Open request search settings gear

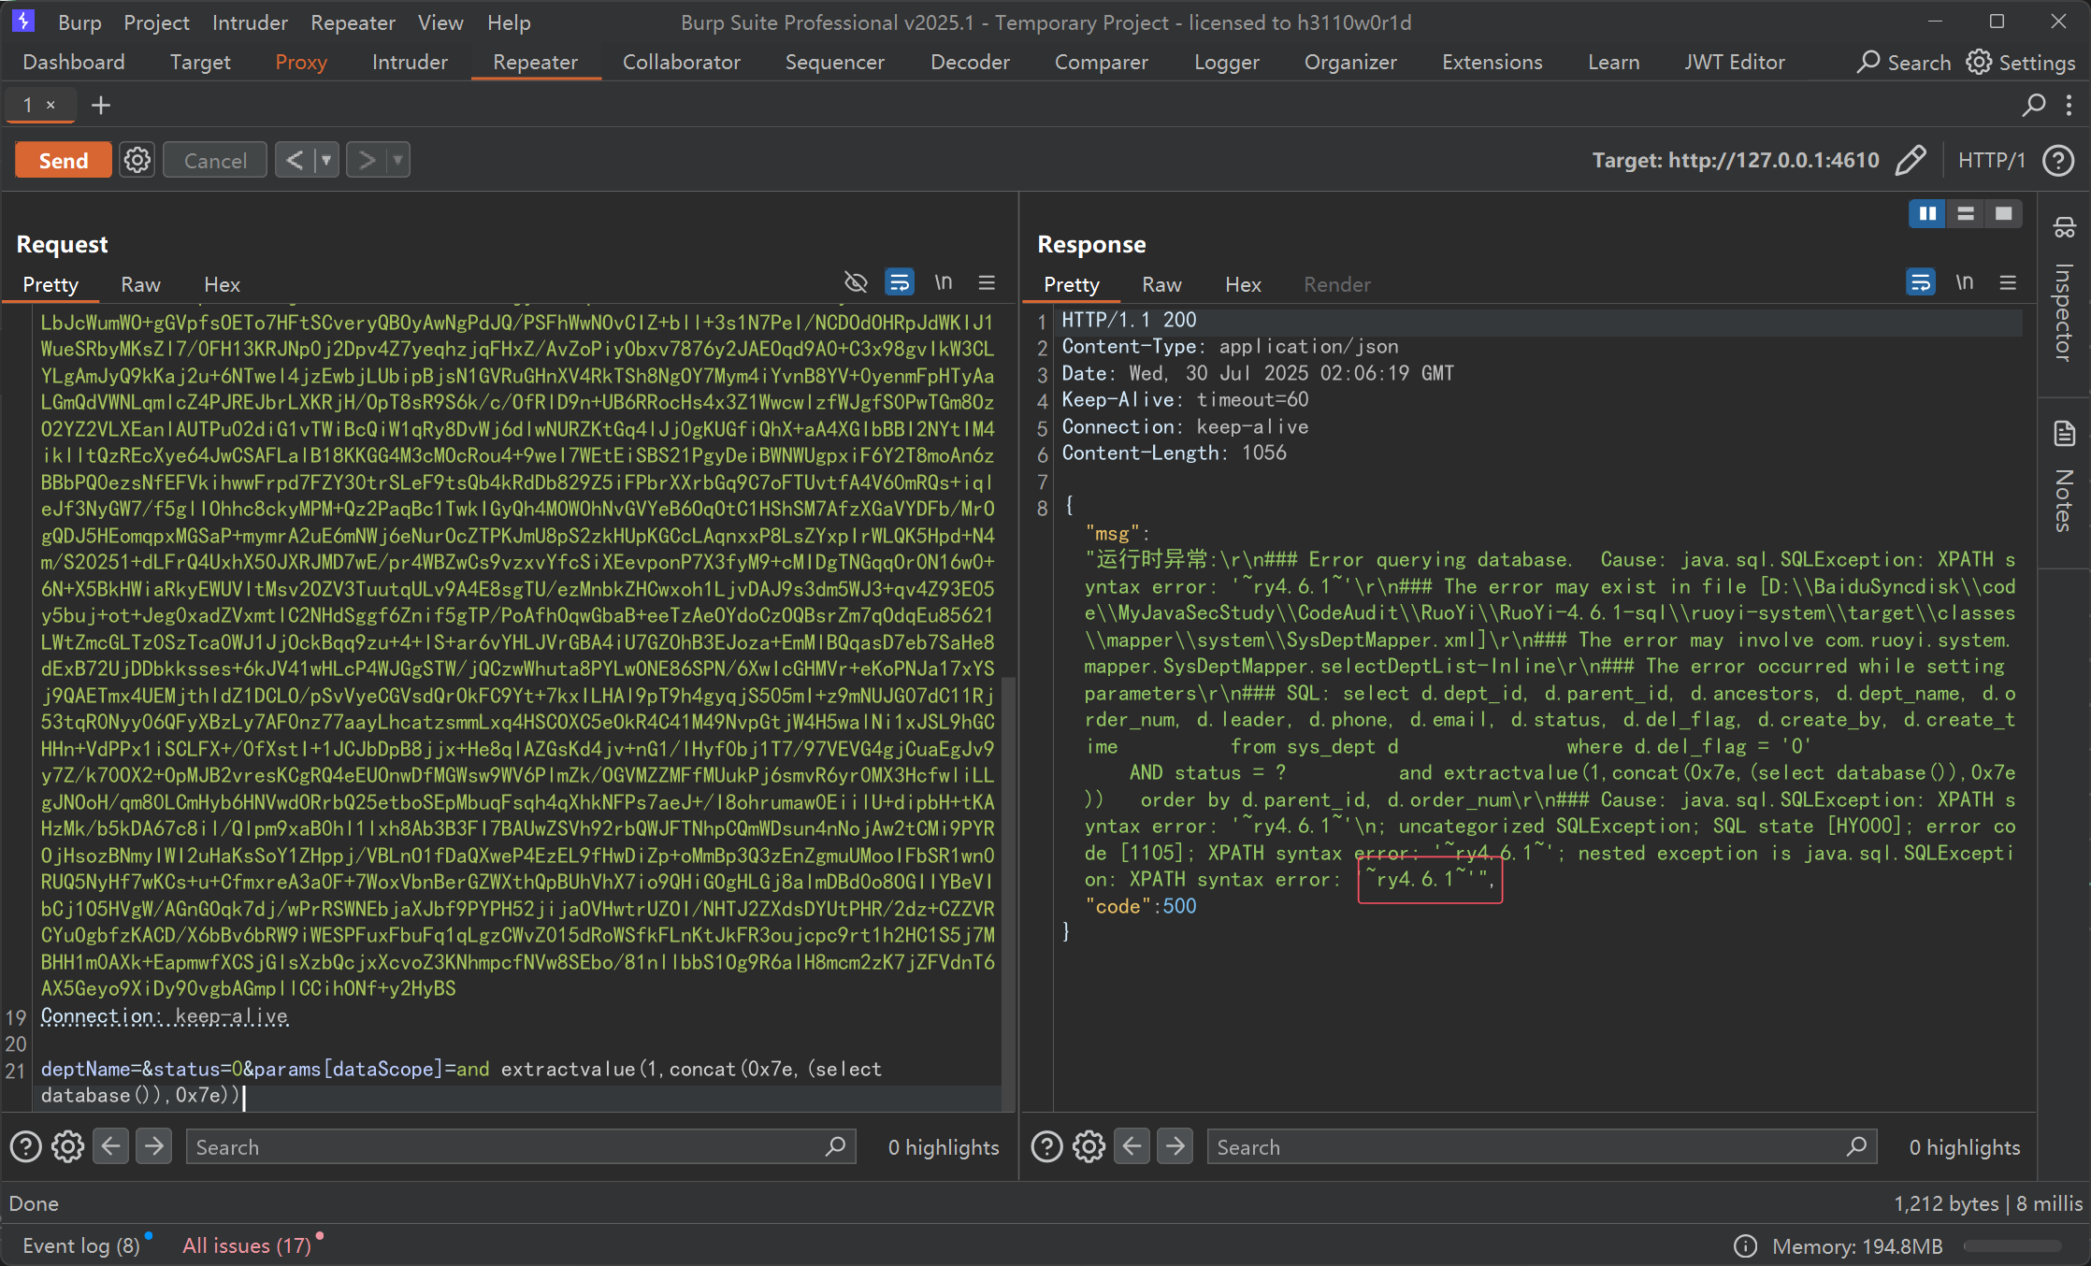click(67, 1146)
